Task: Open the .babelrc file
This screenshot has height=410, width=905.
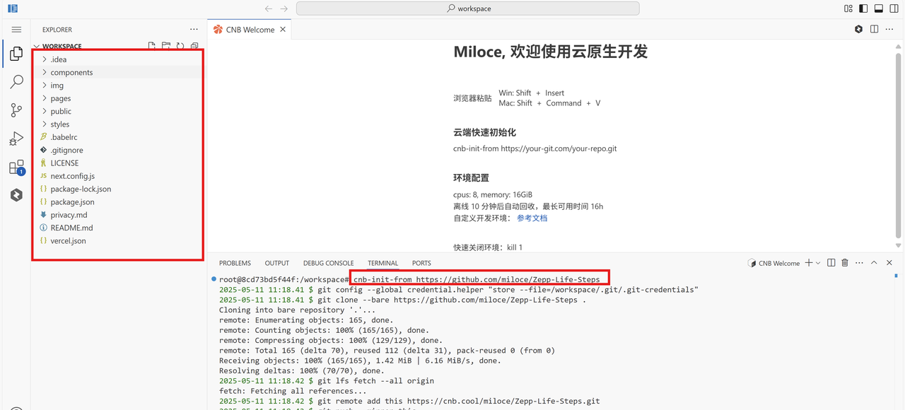Action: pos(117,137)
